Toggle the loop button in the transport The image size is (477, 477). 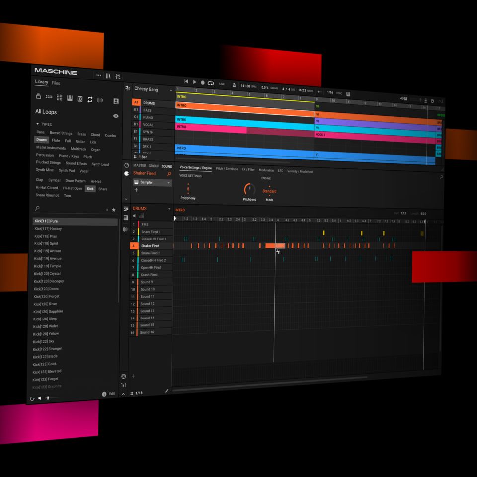(x=211, y=83)
